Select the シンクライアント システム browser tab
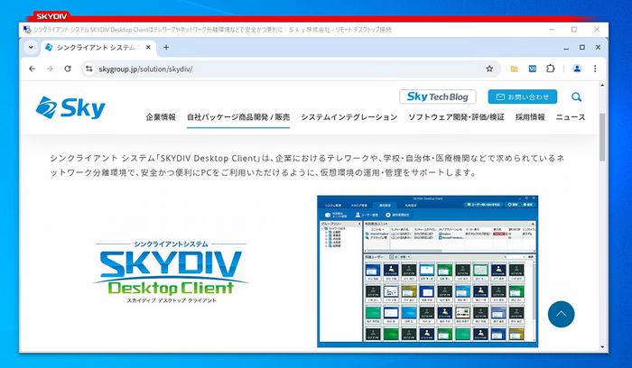Viewport: 632px width, 368px height. [98, 48]
